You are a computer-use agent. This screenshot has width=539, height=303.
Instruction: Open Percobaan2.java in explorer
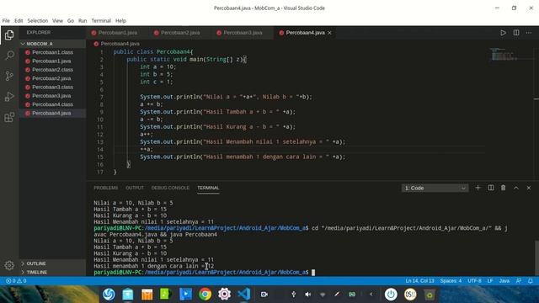pyautogui.click(x=52, y=78)
